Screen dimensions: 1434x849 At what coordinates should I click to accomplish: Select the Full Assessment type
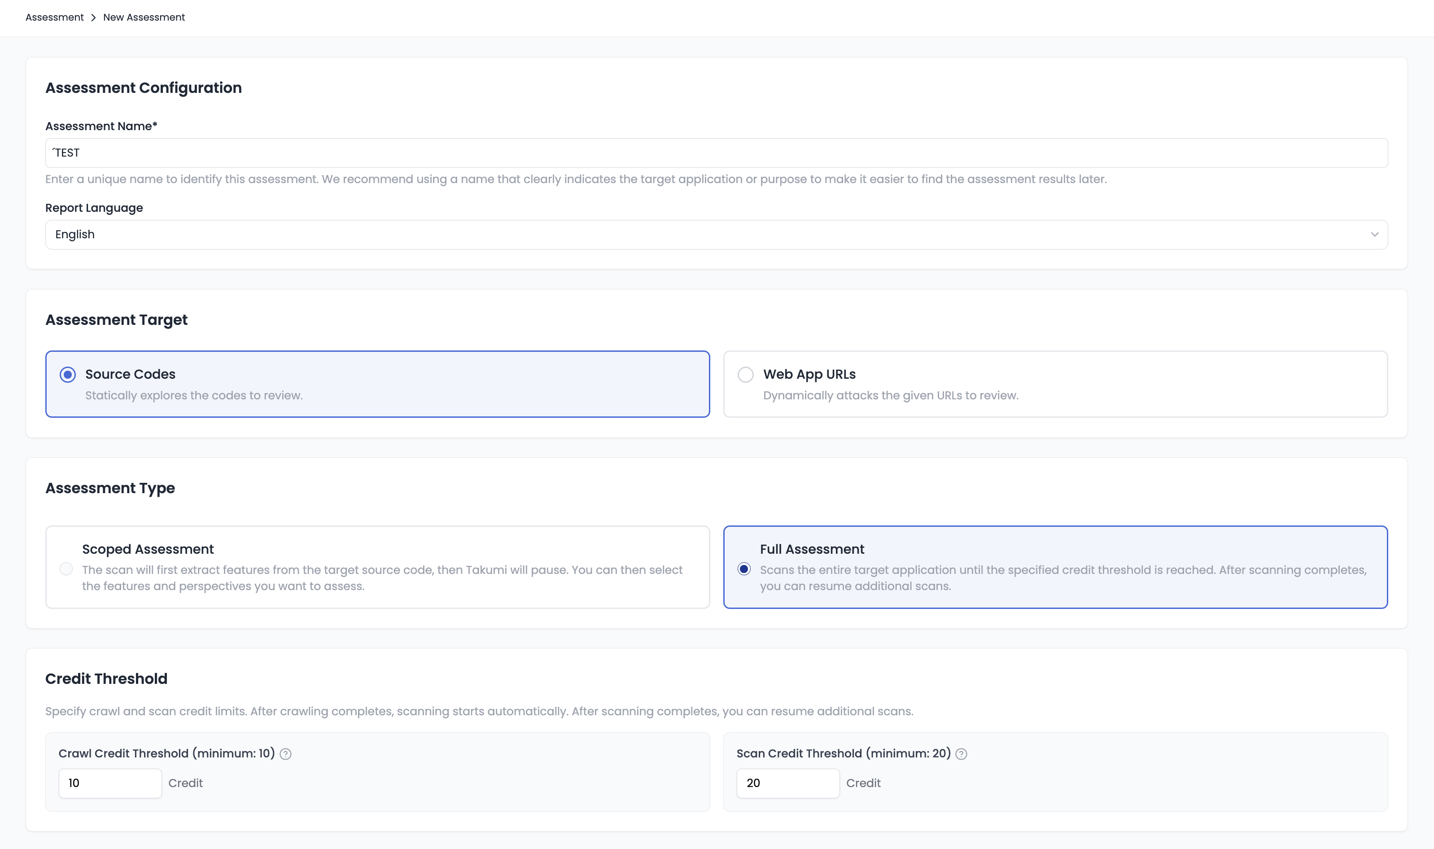pos(744,569)
